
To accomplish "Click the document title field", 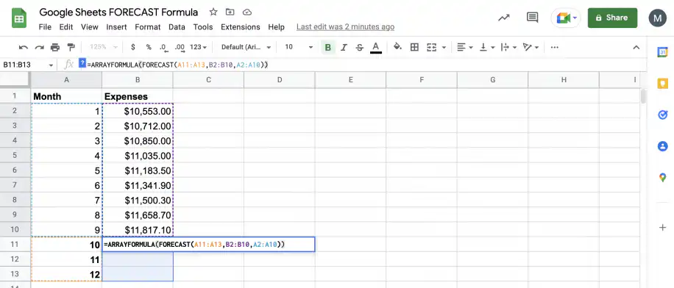I will (118, 12).
